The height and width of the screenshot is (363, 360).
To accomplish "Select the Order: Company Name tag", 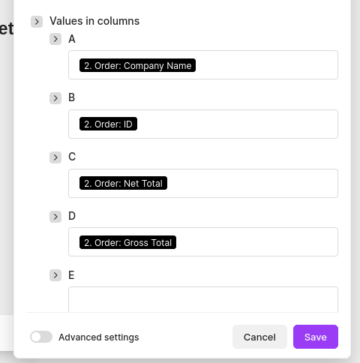I will [x=137, y=65].
